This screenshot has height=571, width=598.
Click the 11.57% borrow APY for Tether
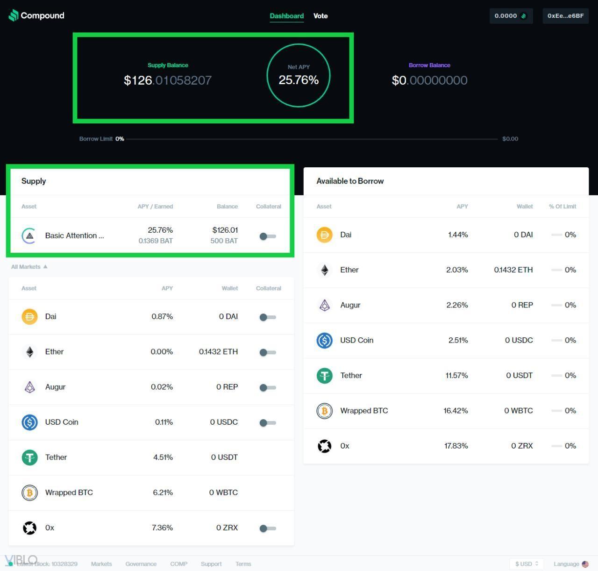(x=456, y=375)
